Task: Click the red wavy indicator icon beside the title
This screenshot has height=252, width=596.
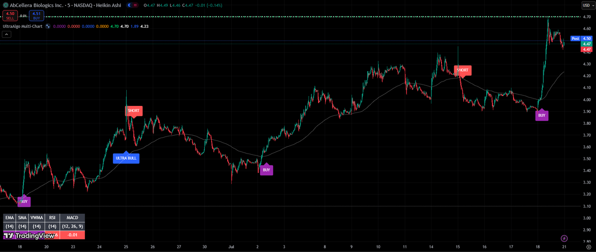Action: point(135,5)
